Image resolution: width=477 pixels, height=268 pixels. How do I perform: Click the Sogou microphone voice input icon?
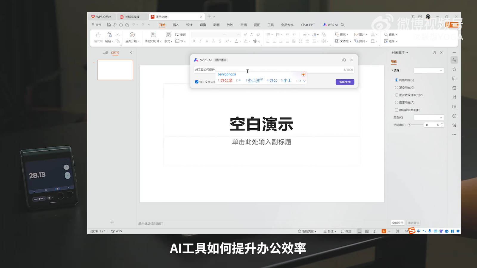pyautogui.click(x=430, y=231)
